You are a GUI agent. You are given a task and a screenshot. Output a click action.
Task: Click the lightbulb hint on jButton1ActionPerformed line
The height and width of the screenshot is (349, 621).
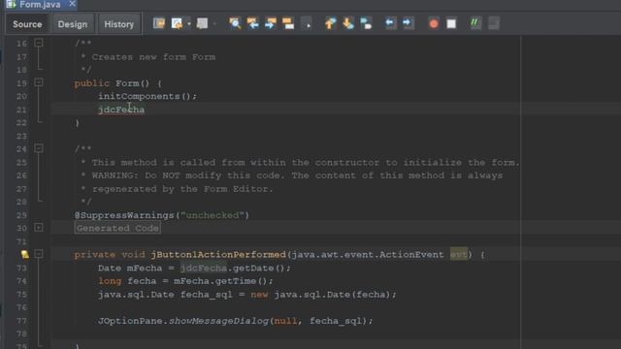(25, 254)
